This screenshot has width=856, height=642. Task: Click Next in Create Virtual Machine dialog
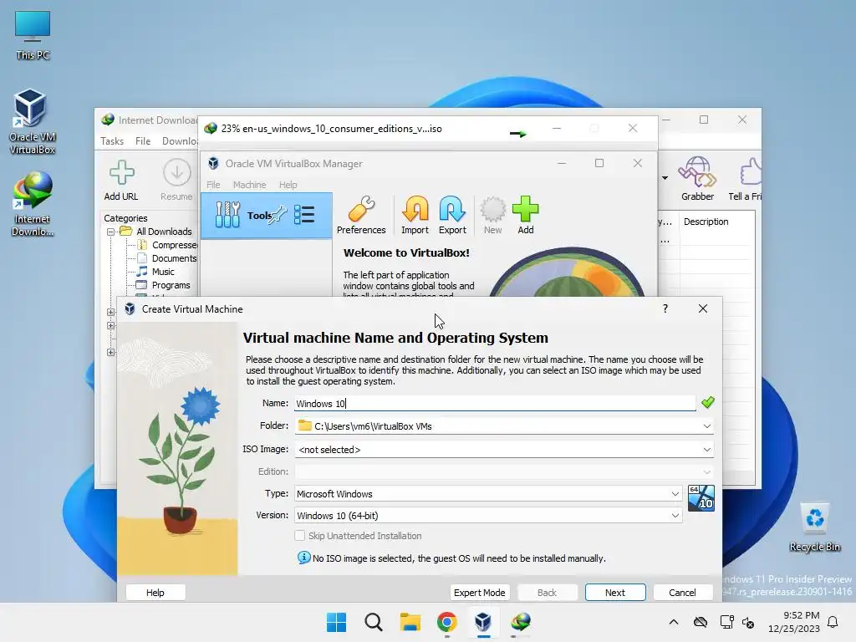pyautogui.click(x=615, y=593)
